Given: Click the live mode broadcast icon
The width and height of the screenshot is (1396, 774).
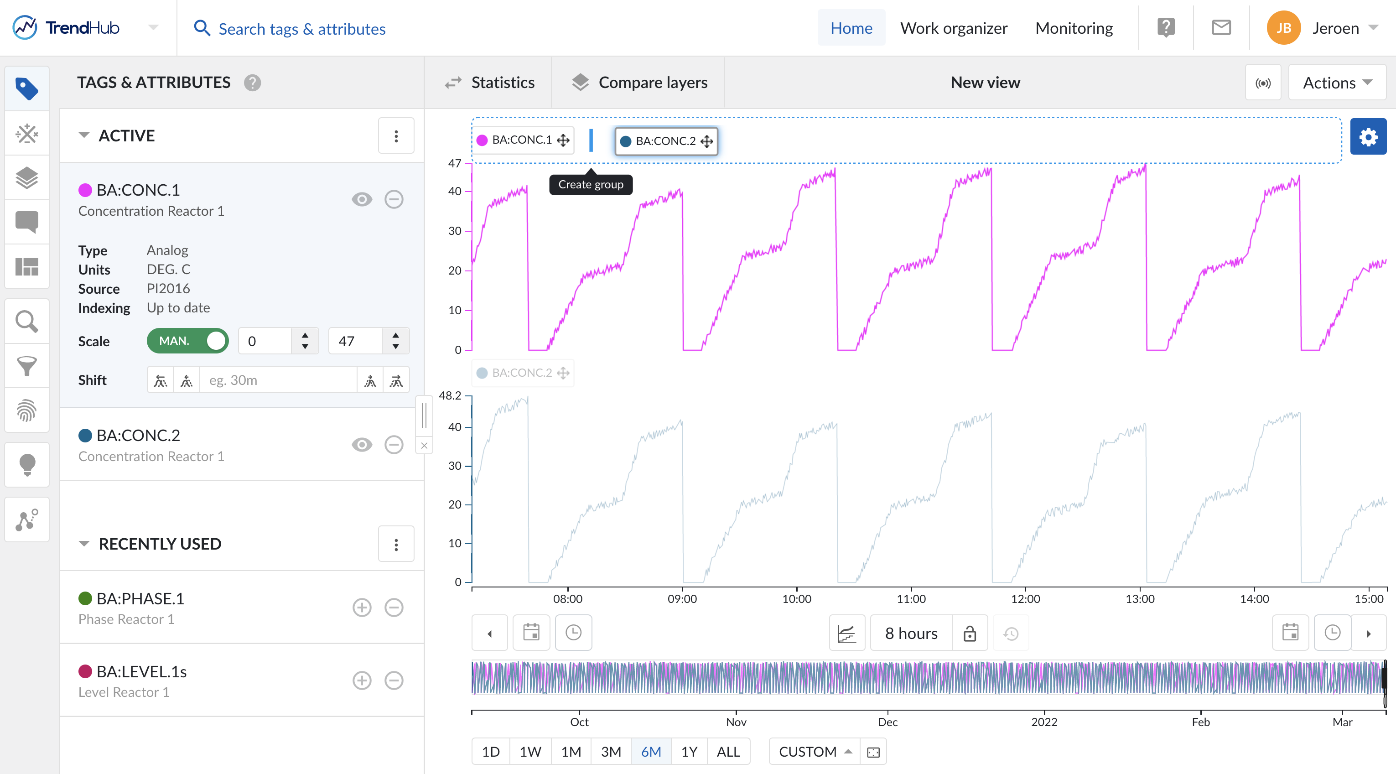Looking at the screenshot, I should tap(1263, 83).
